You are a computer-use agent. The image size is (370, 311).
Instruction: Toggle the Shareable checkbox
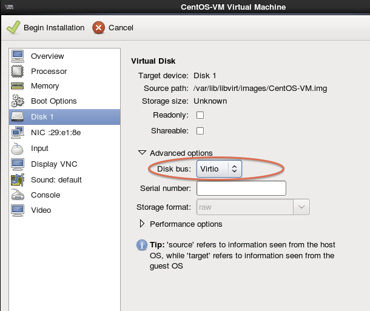pyautogui.click(x=200, y=130)
